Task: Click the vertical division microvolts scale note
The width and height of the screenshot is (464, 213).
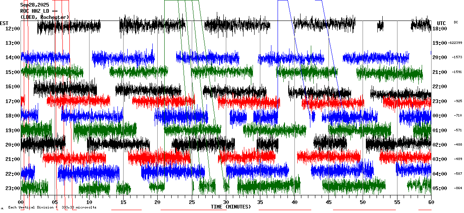Action: 52,208
